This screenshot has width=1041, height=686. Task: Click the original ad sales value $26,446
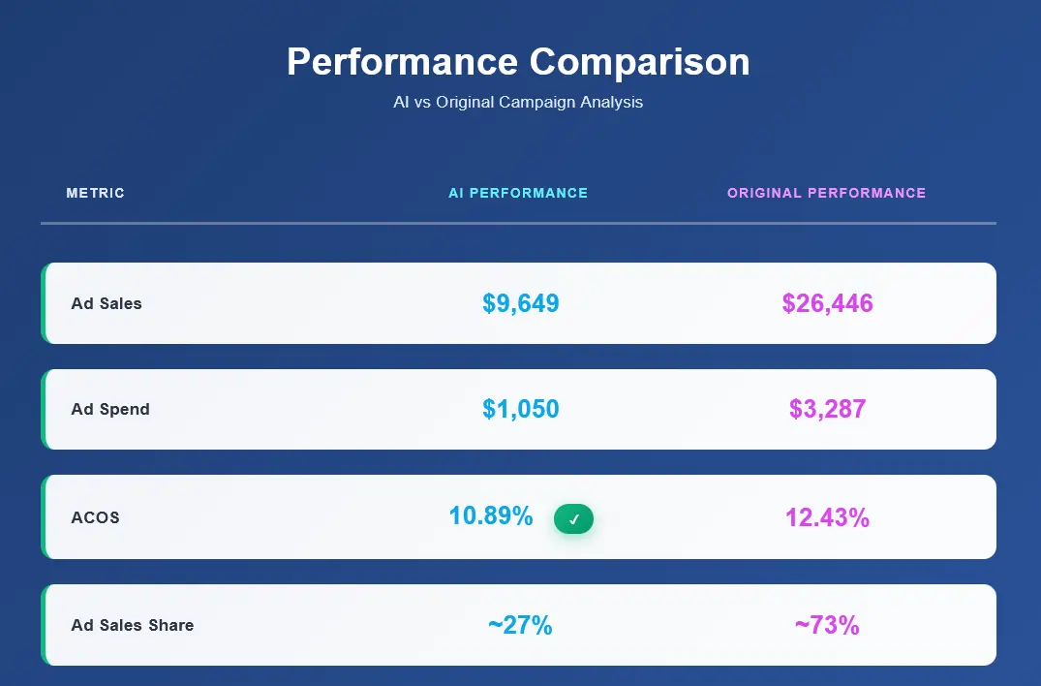[x=827, y=303]
